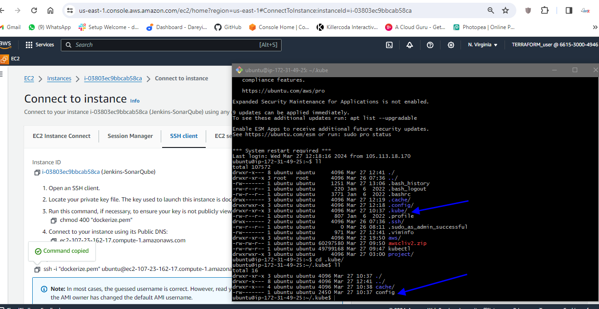This screenshot has height=309, width=599.
Task: Switch to Session Manager tab
Action: [x=130, y=136]
